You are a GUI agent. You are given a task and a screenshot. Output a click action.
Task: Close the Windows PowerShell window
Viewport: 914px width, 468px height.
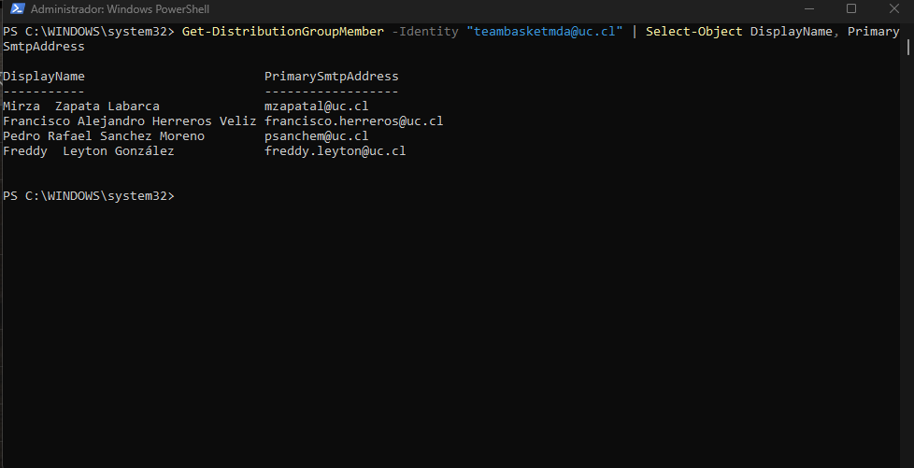[893, 8]
